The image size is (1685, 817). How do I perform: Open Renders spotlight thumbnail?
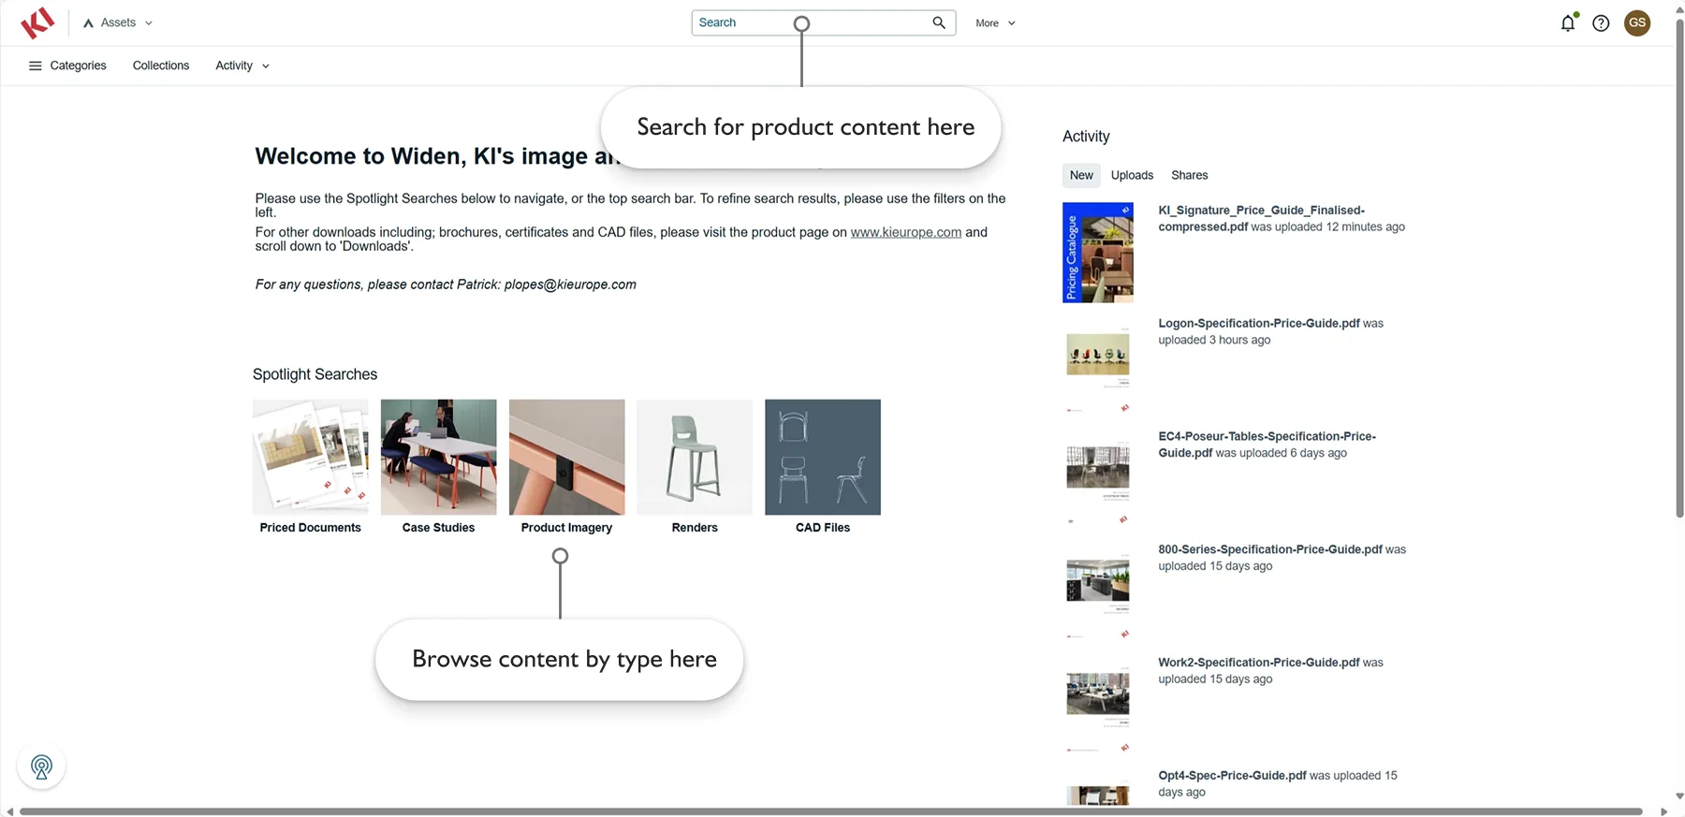(695, 457)
